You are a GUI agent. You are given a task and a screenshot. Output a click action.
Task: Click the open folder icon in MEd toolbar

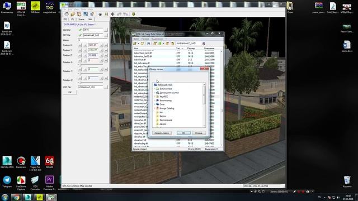point(73,14)
